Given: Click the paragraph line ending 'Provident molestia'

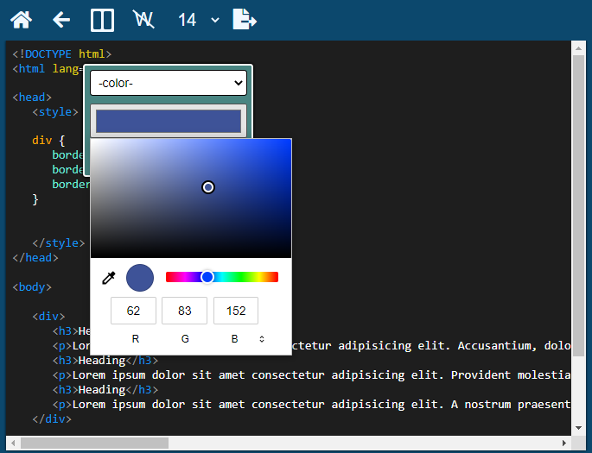Looking at the screenshot, I should 311,375.
